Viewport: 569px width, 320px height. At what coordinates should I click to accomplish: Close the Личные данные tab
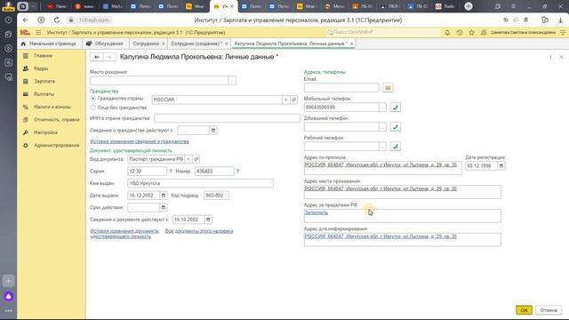351,44
